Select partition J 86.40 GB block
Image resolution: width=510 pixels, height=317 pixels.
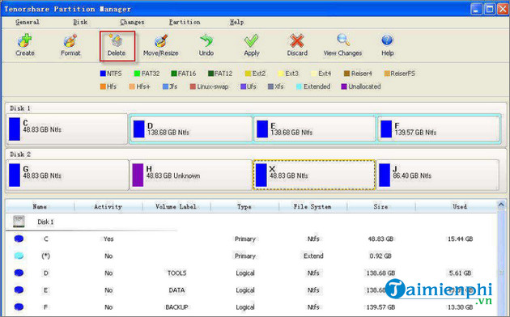[x=438, y=175]
